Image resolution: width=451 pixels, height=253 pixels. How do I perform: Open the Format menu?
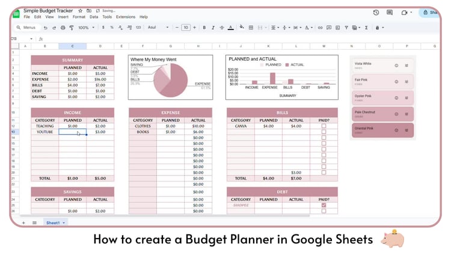[79, 17]
